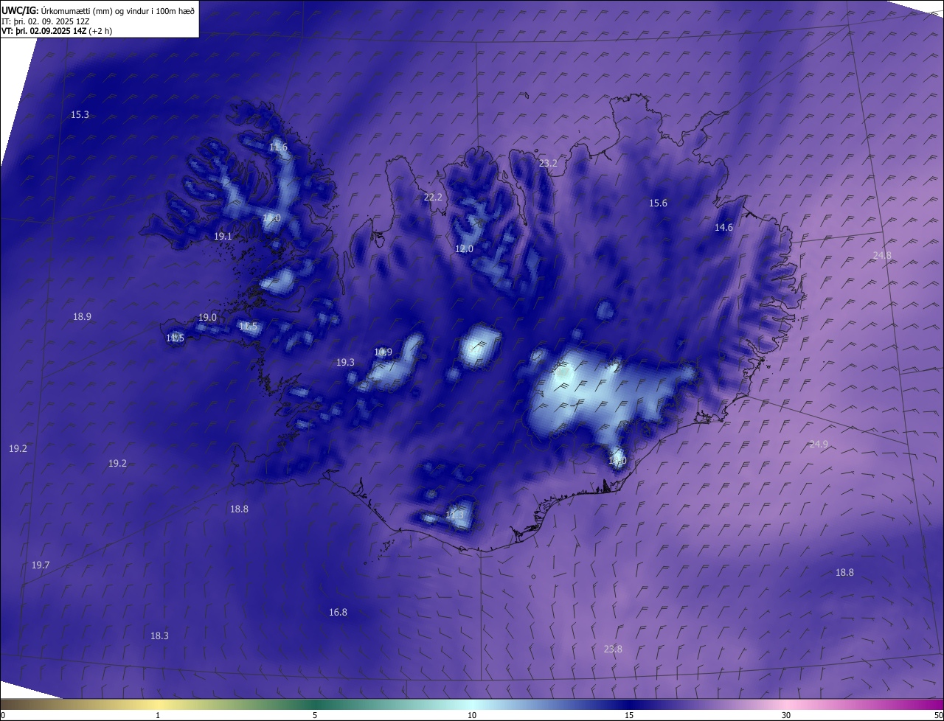This screenshot has width=944, height=721.
Task: Click the color scale tick labeled 5
Action: point(315,715)
